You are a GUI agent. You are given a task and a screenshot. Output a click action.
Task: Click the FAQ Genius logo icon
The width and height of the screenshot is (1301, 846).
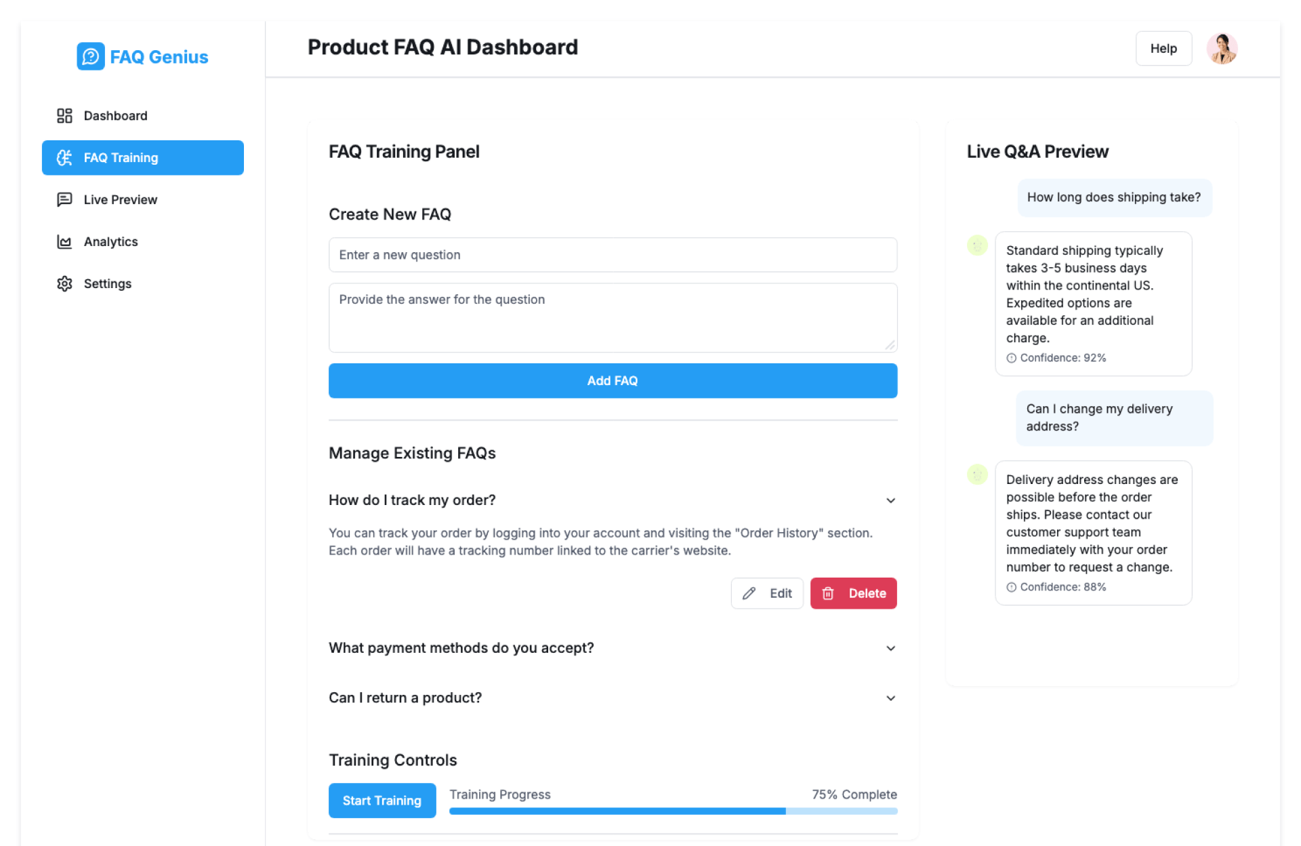pyautogui.click(x=90, y=56)
